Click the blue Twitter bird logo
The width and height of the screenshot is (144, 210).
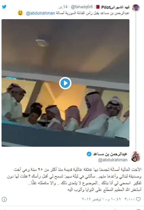[4, 7]
